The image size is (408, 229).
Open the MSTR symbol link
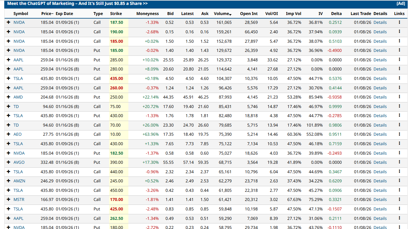[x=19, y=200]
